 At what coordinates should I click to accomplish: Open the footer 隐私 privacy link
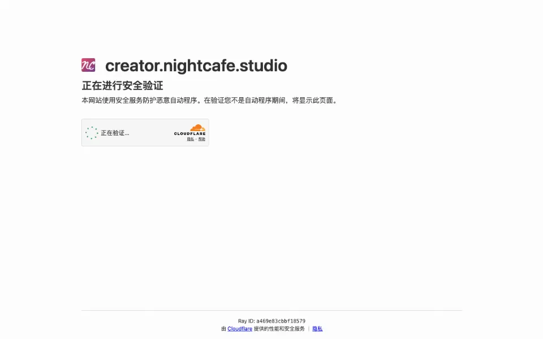click(317, 329)
